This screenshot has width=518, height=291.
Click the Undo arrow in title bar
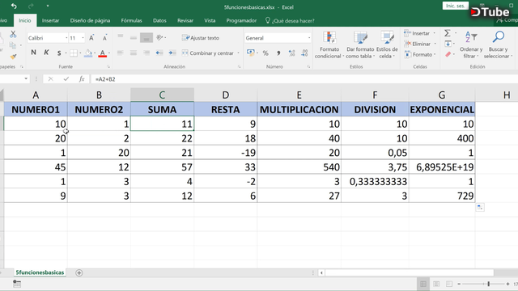pyautogui.click(x=14, y=6)
